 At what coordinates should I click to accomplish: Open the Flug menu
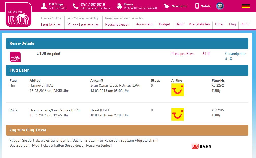(x=232, y=24)
